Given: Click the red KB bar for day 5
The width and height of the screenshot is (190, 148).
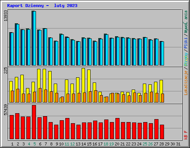Looking at the screenshot, I should tap(34, 122).
